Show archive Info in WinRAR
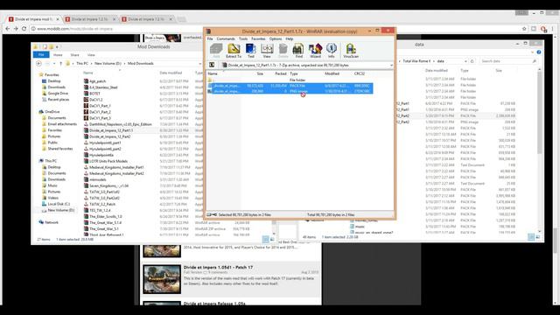This screenshot has height=315, width=560. (x=332, y=51)
